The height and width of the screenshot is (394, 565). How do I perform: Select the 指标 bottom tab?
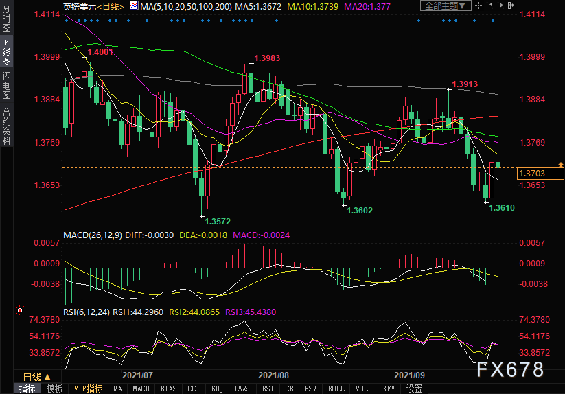point(27,389)
